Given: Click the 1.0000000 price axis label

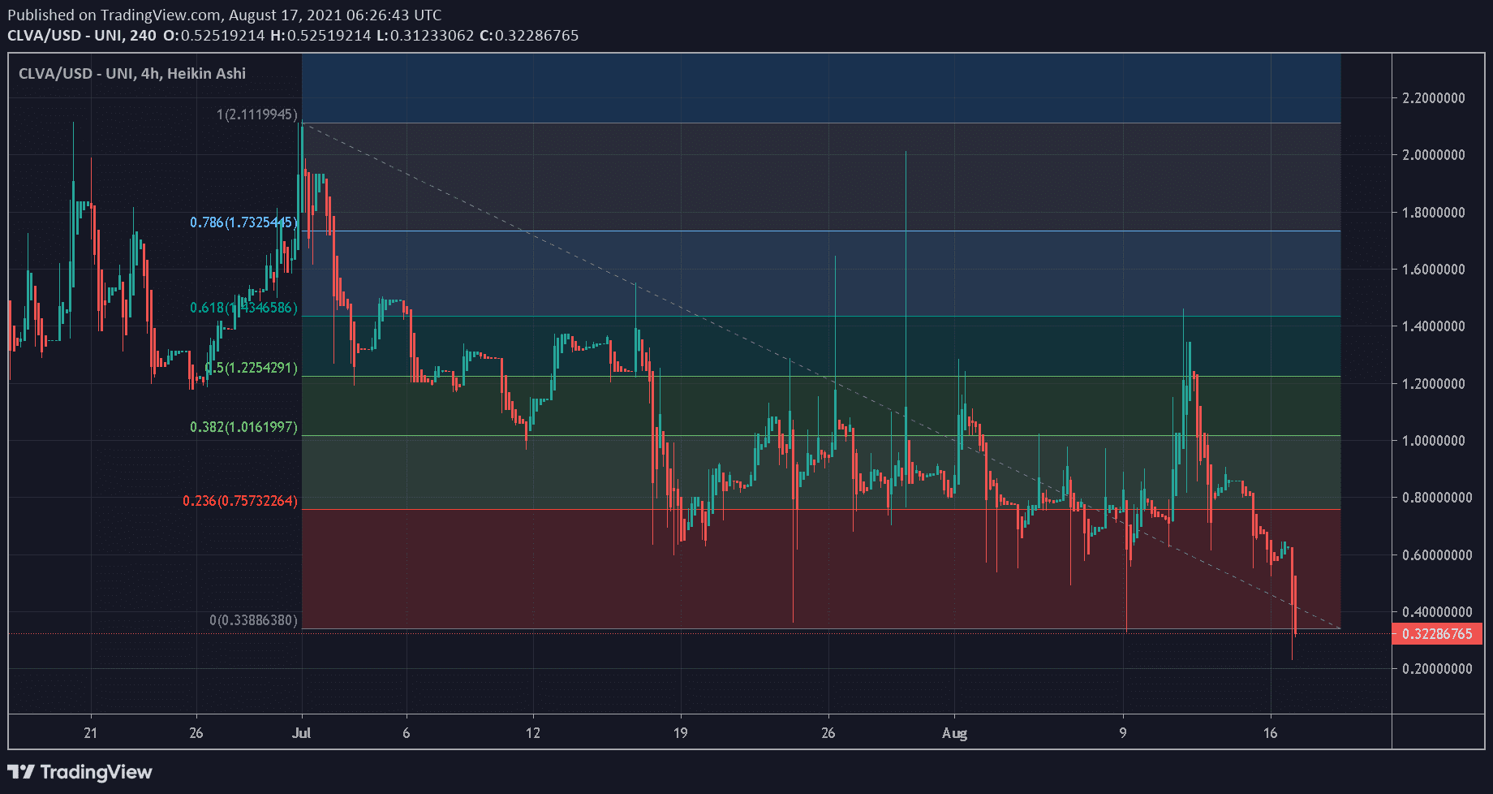Looking at the screenshot, I should pyautogui.click(x=1434, y=441).
